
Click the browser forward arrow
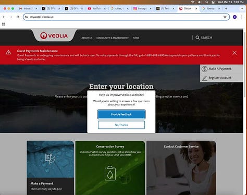coord(11,17)
